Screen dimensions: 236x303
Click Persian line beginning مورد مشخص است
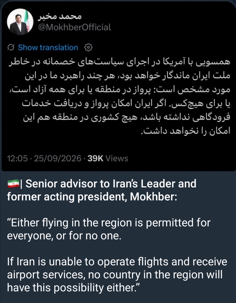coord(120,90)
